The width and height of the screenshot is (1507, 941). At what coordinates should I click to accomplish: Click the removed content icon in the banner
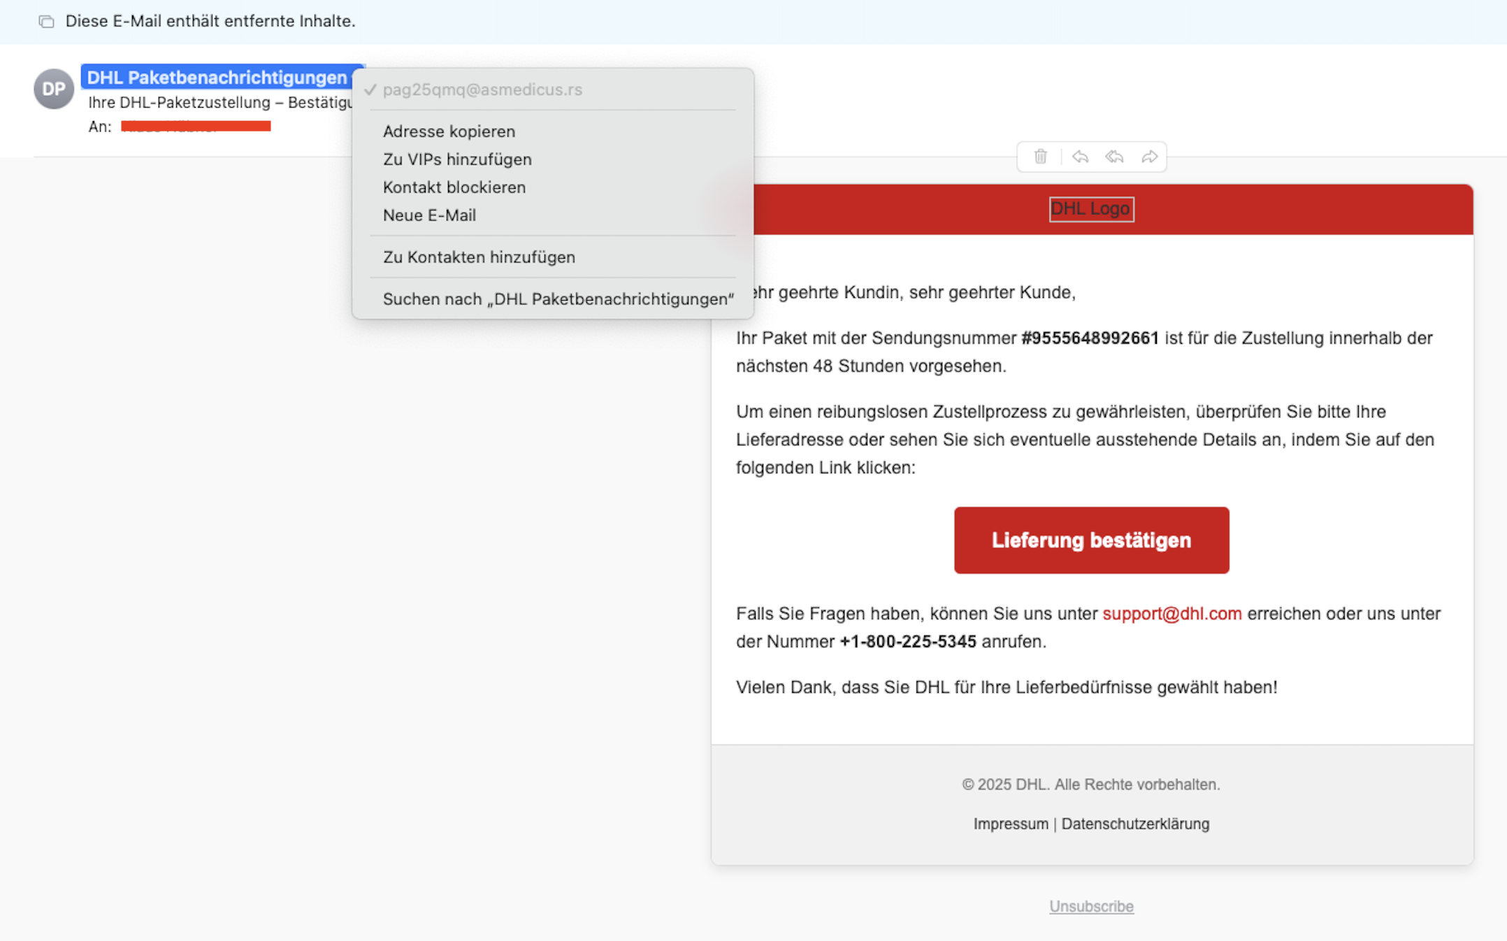click(x=46, y=22)
